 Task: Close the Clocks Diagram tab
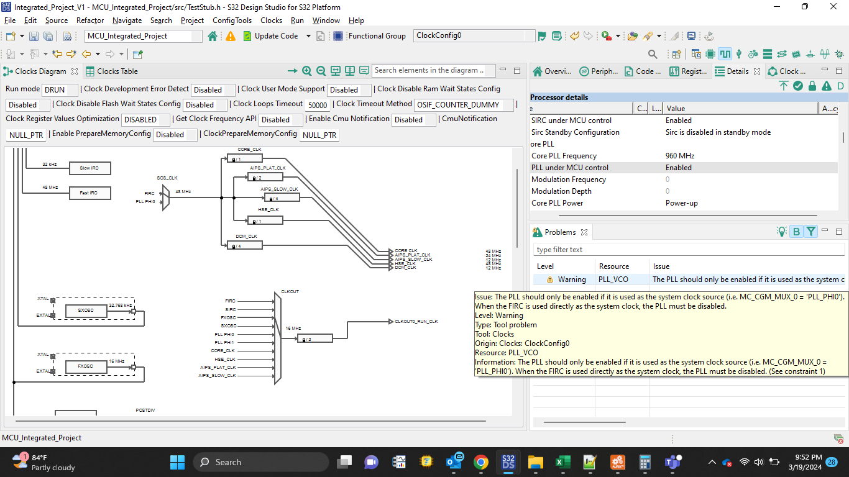point(75,71)
